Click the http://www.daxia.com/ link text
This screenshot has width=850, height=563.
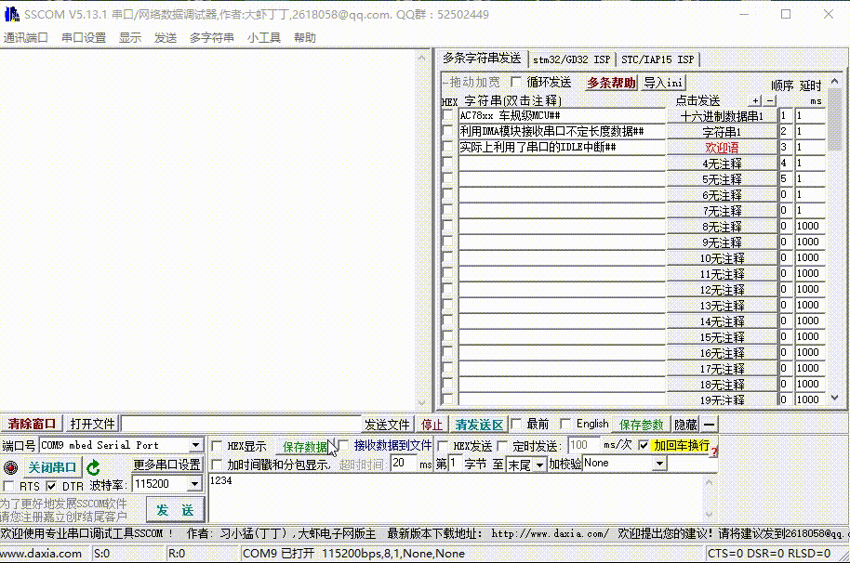pyautogui.click(x=550, y=534)
